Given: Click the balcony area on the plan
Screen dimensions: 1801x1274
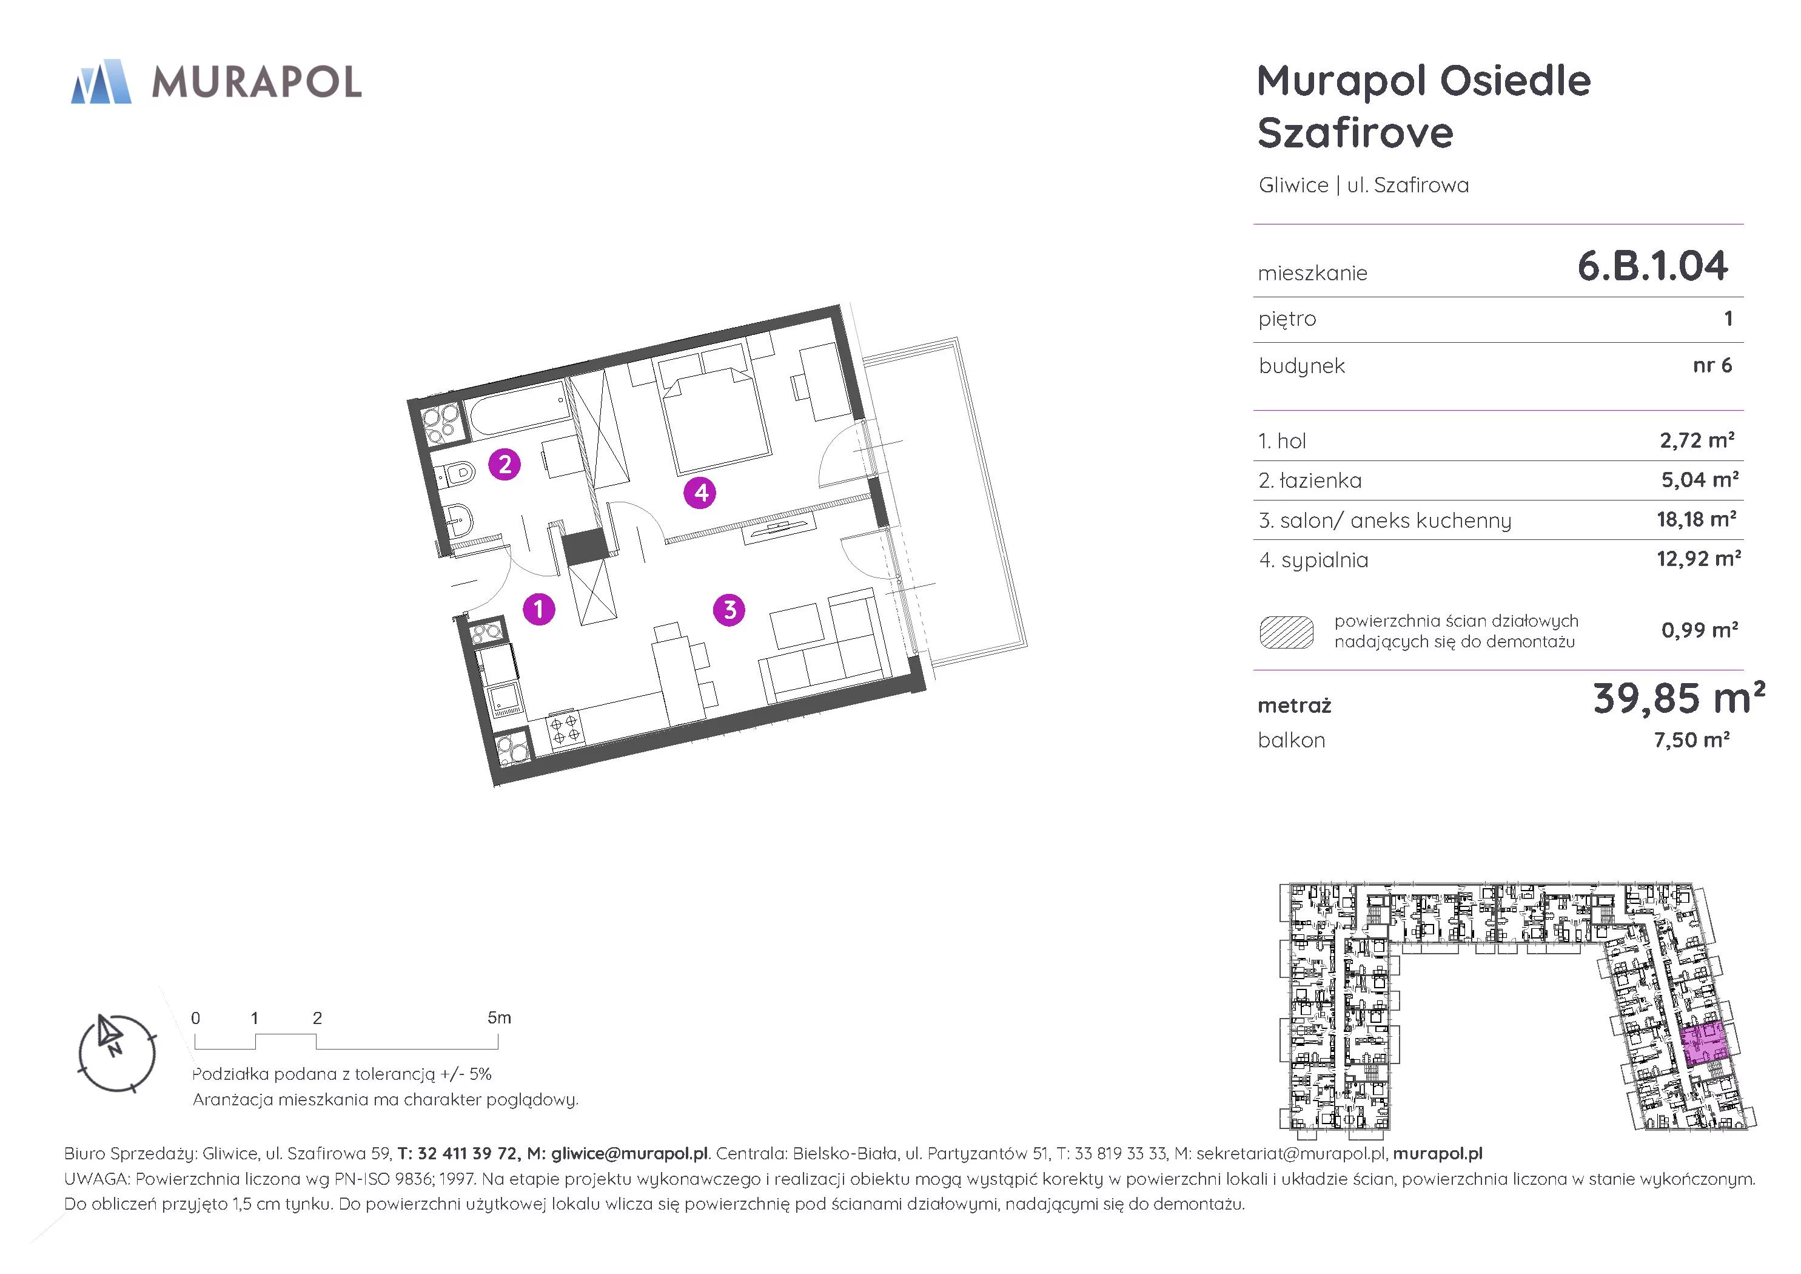Looking at the screenshot, I should pos(944,501).
